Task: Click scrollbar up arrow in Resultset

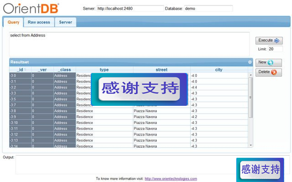Action: coord(250,75)
